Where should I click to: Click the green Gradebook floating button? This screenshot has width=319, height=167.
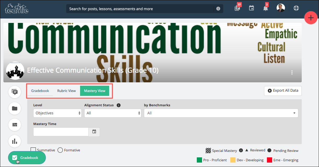(27, 158)
